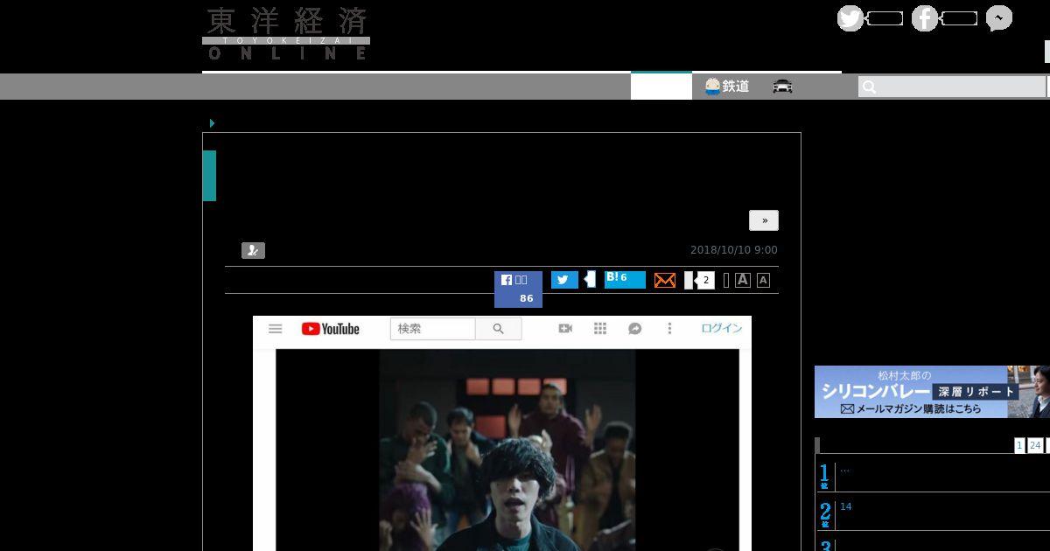Click YouTube search magnifier button

point(499,329)
